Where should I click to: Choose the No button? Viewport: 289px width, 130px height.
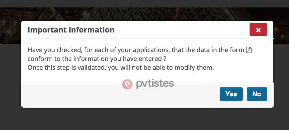click(x=257, y=94)
